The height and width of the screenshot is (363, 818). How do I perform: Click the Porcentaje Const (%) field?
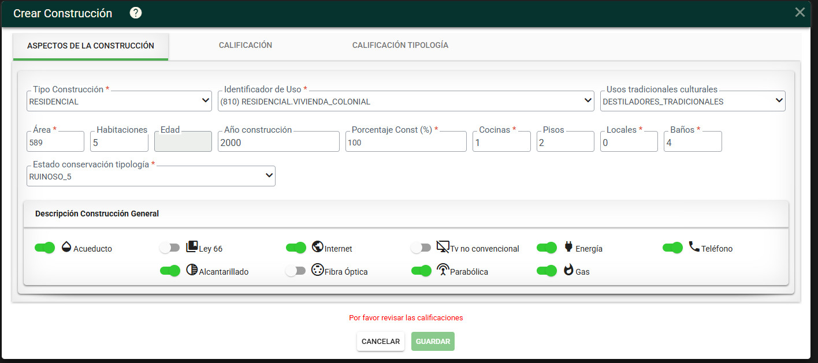click(x=406, y=141)
